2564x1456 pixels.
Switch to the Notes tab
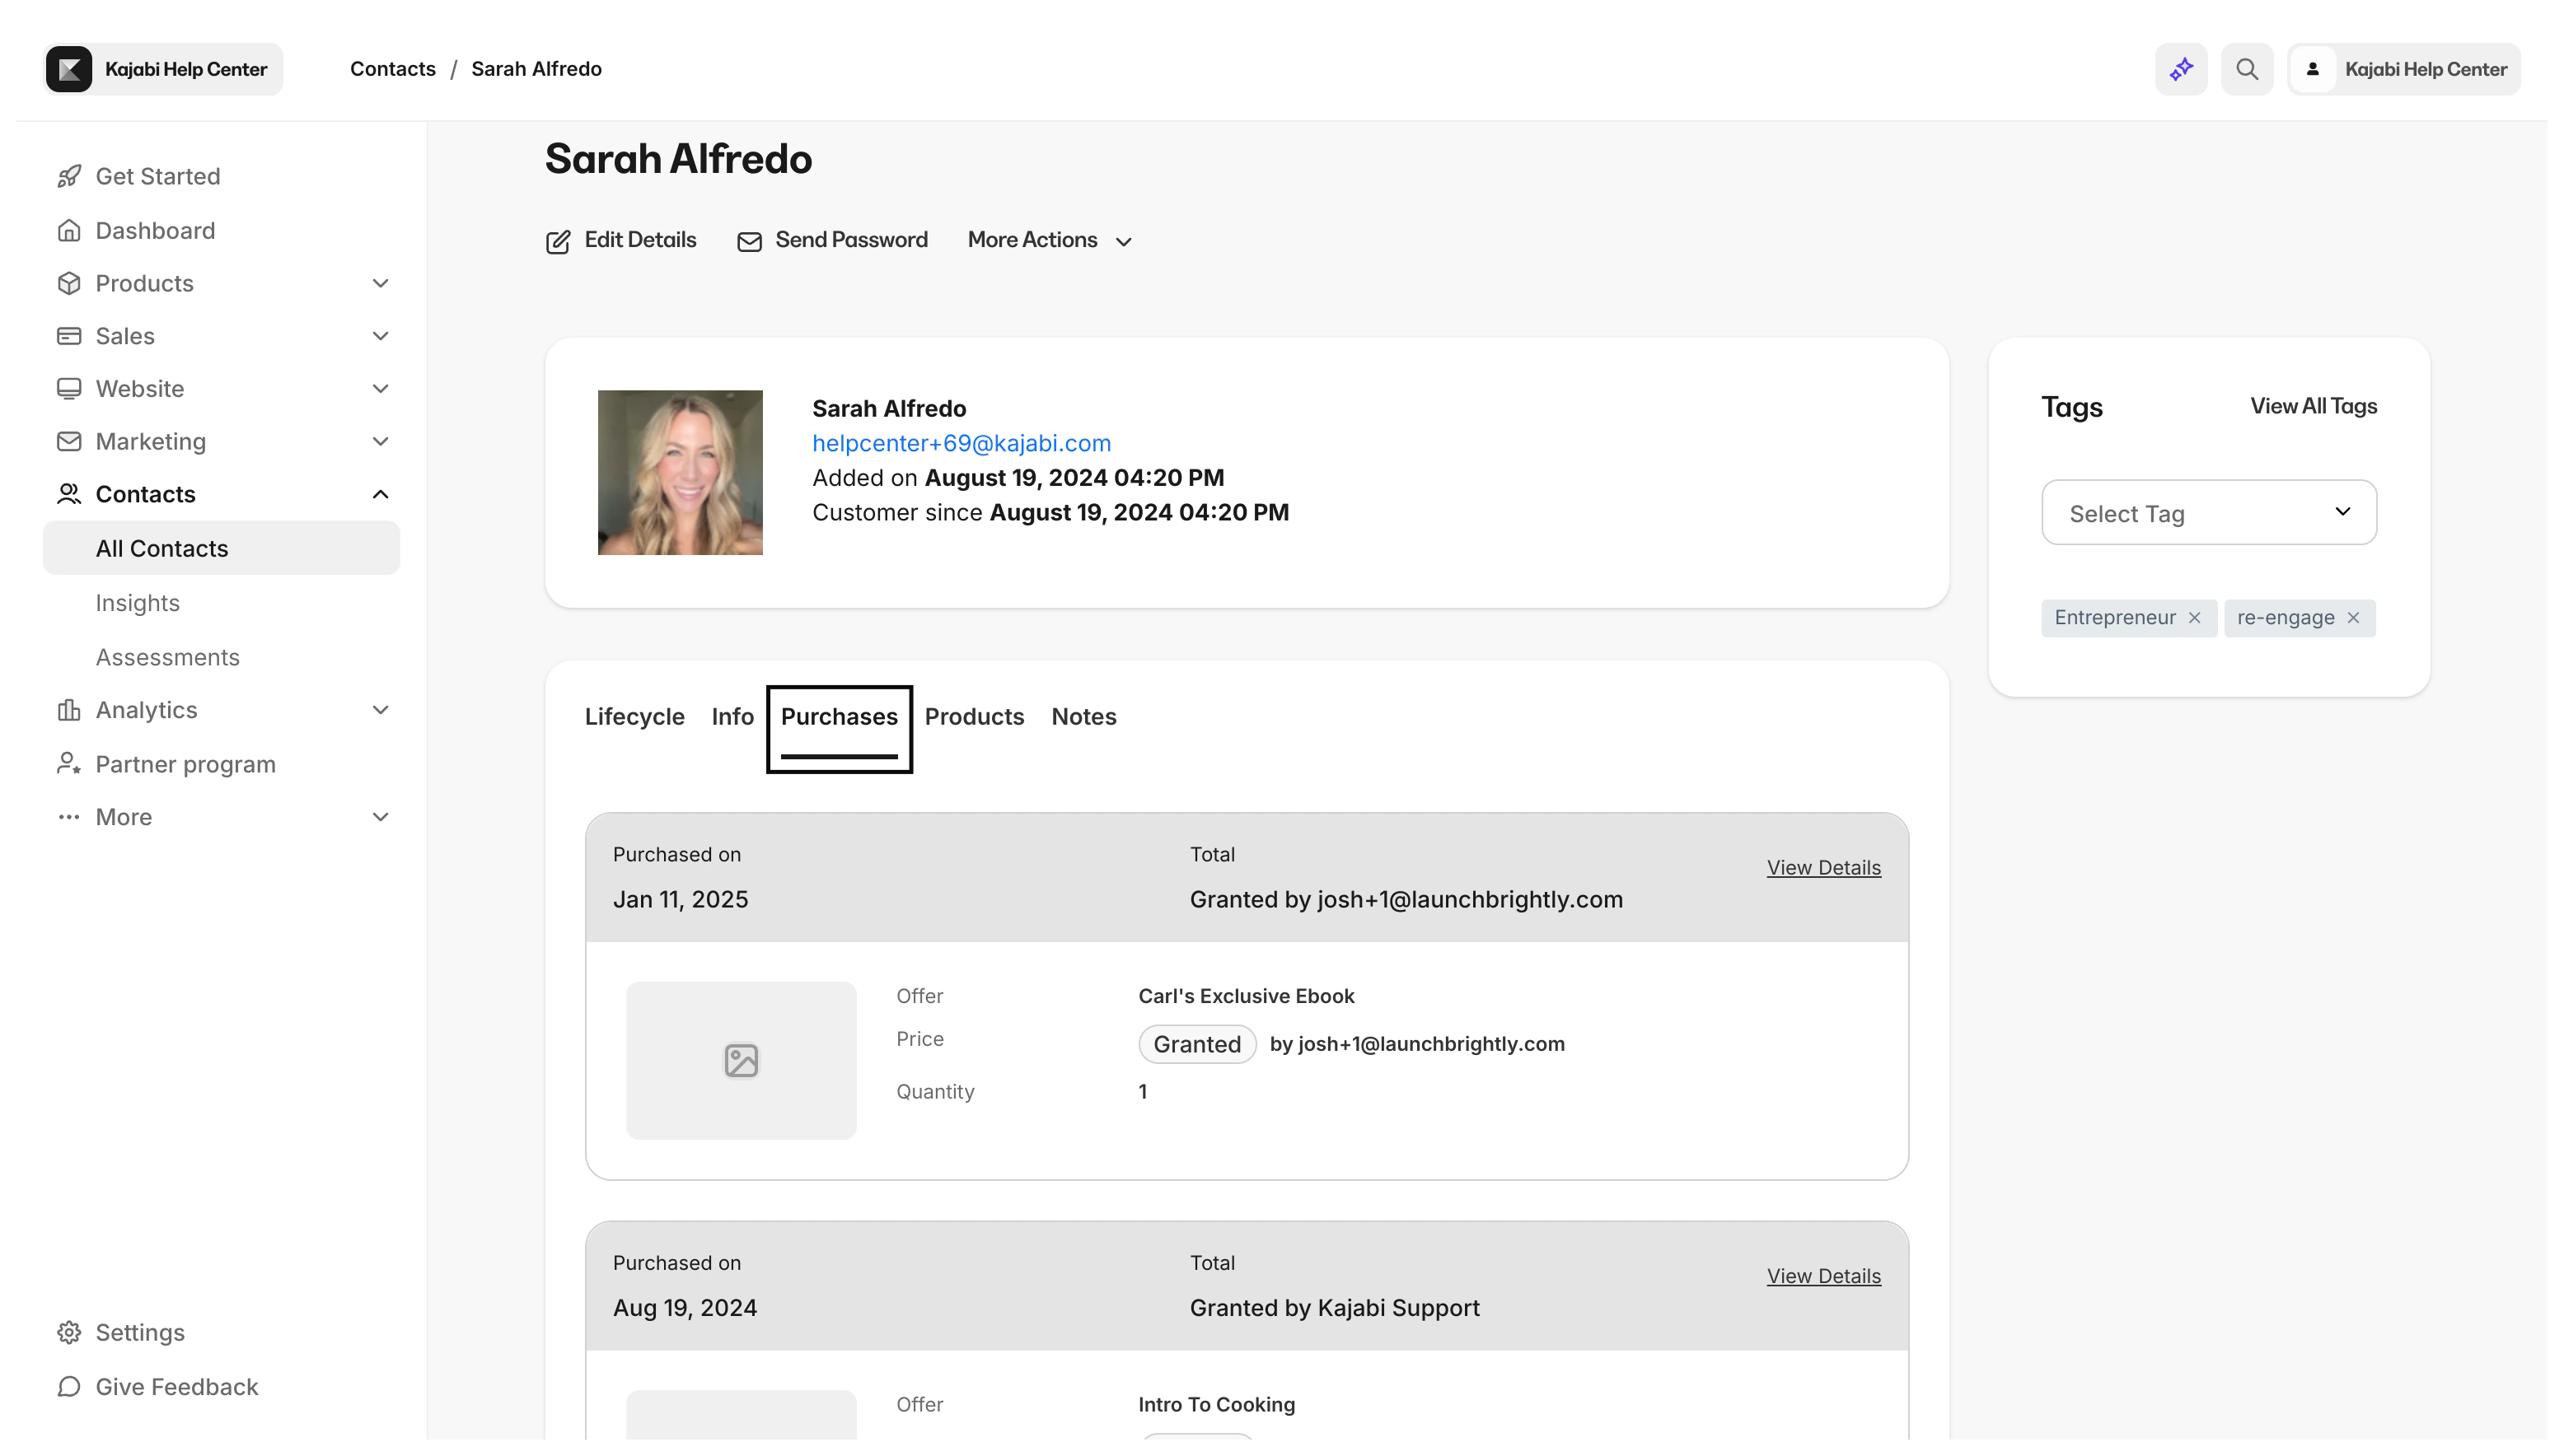(1083, 716)
